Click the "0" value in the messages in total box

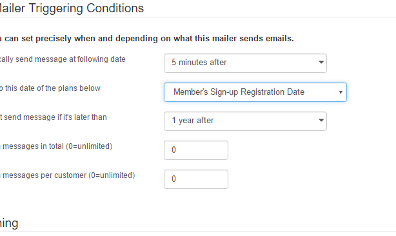(173, 150)
